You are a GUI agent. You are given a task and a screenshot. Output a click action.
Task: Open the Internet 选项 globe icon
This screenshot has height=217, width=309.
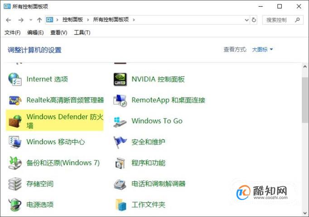(15, 79)
